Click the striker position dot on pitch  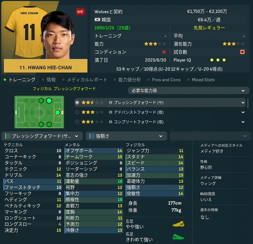point(58,112)
